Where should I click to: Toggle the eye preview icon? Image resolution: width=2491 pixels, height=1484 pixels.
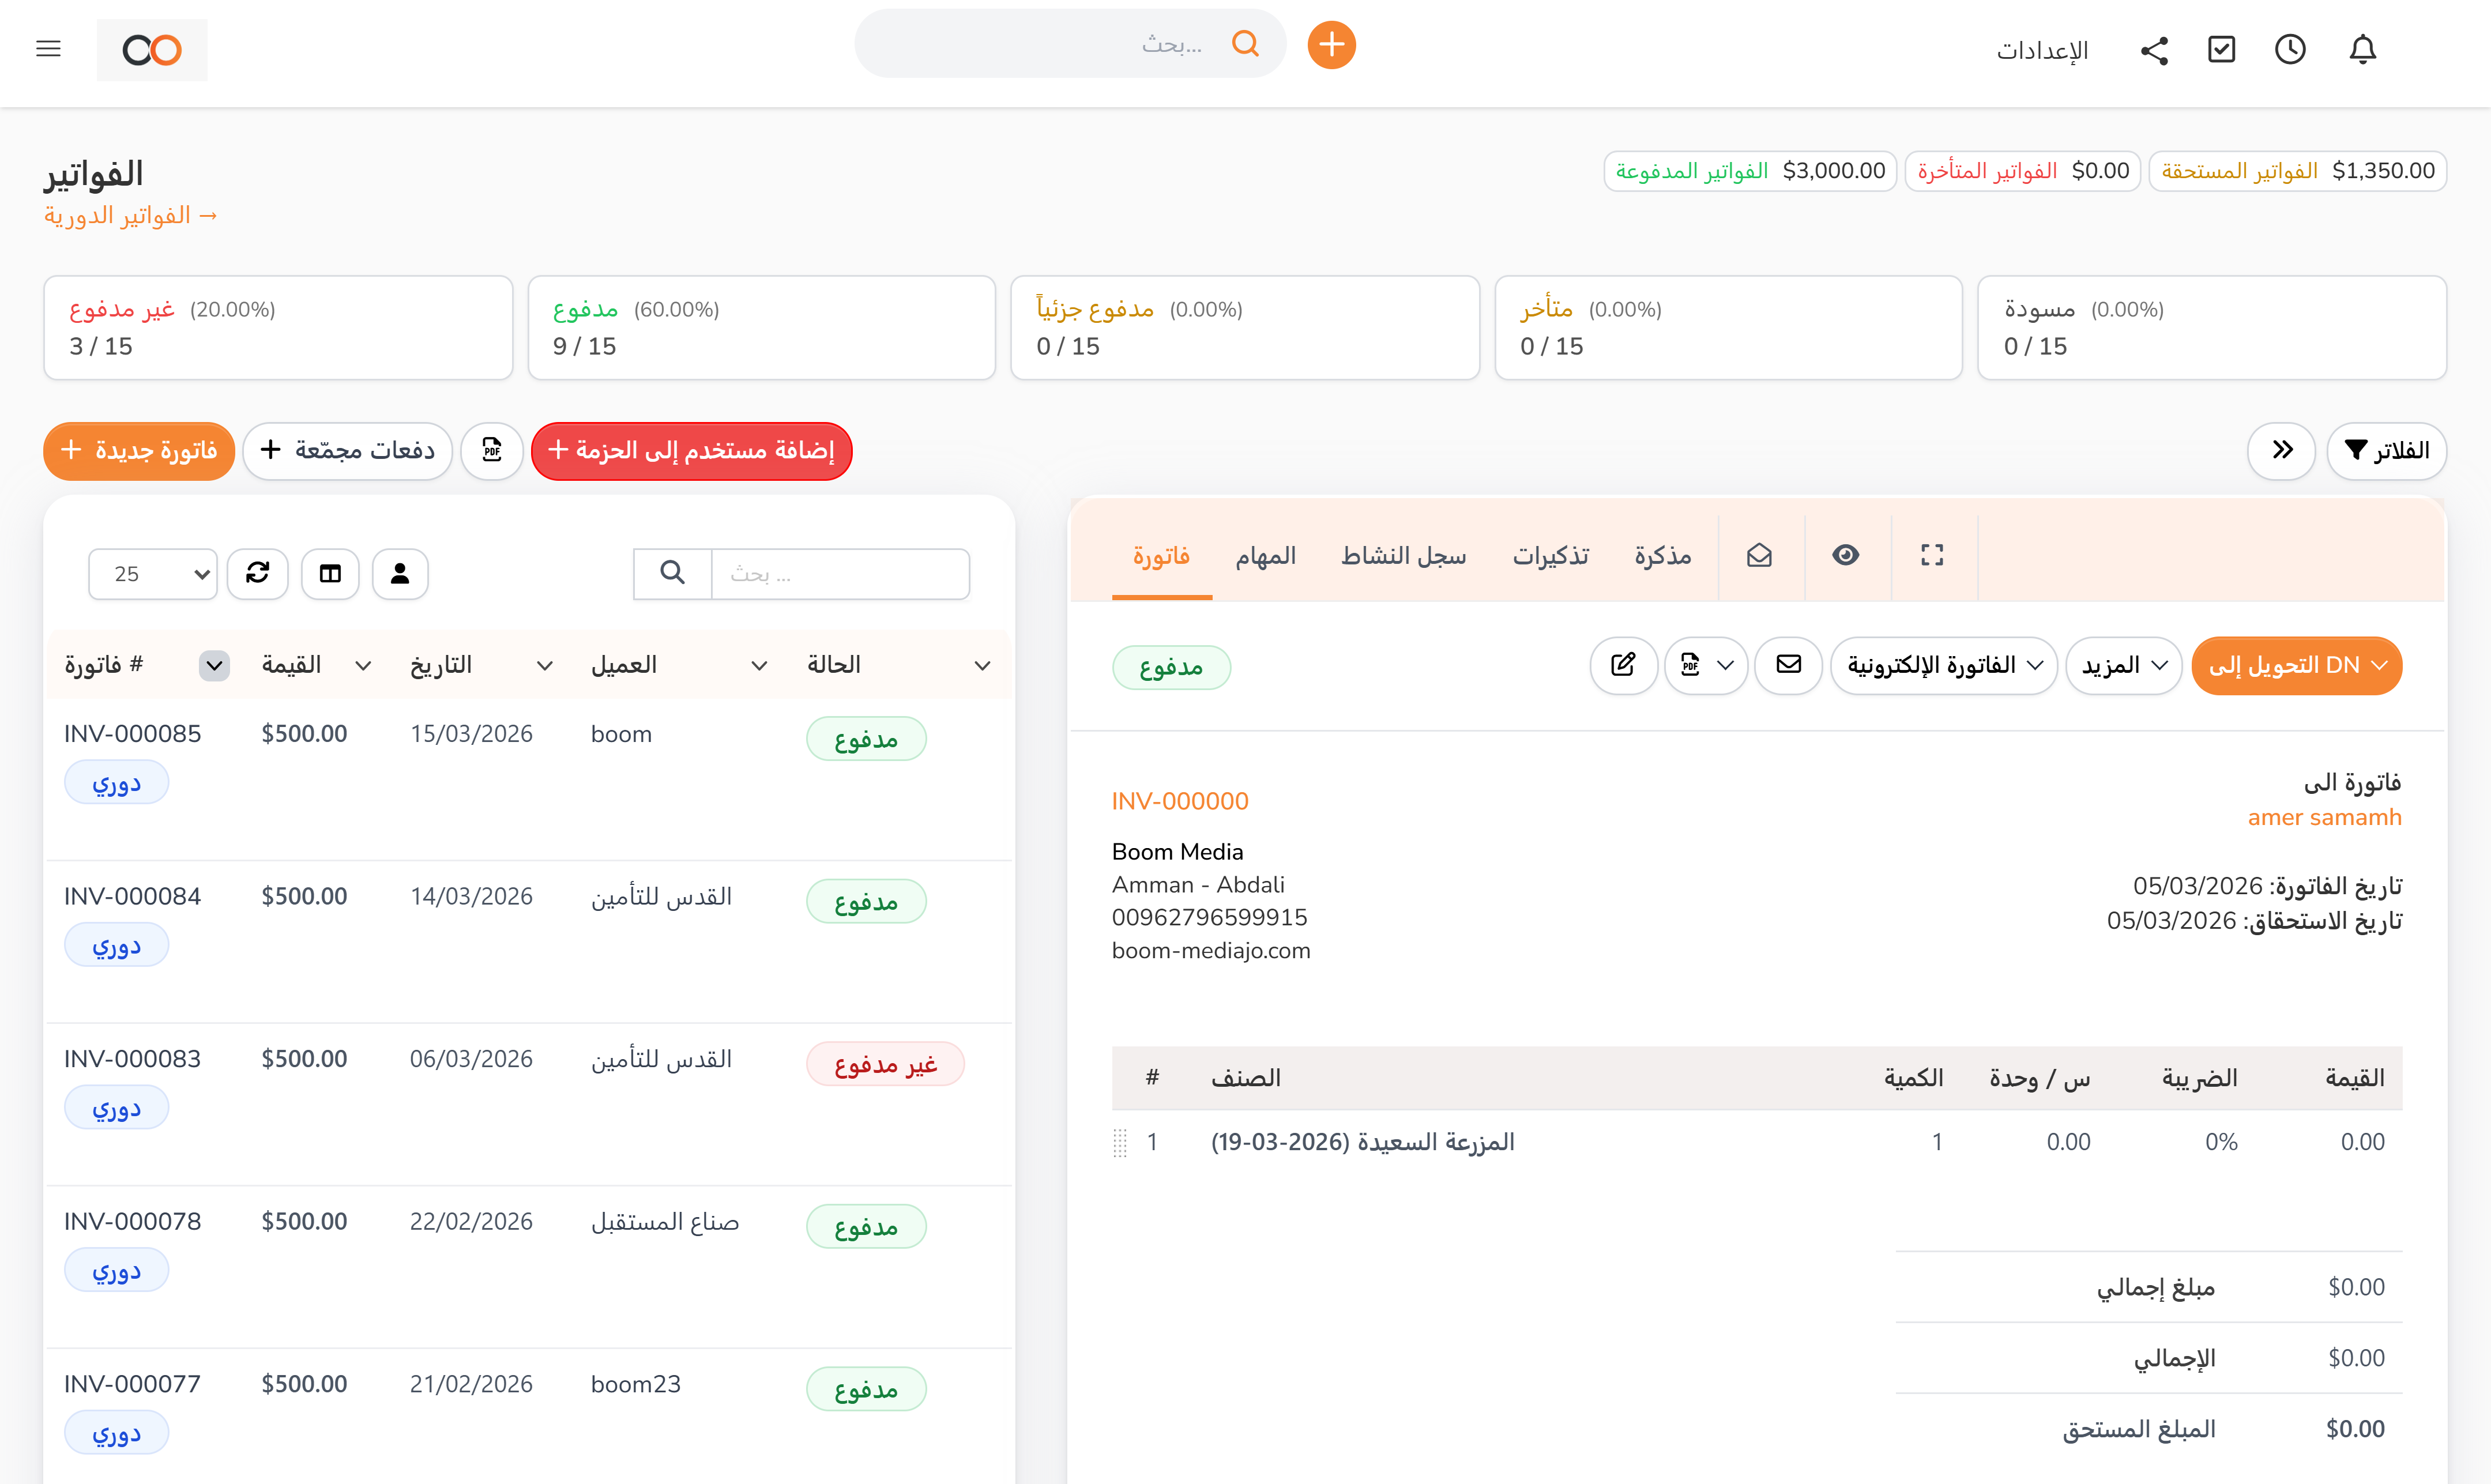(1845, 555)
